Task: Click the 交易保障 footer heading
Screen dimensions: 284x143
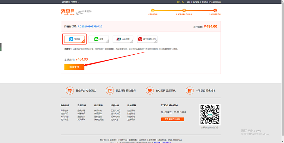Action: point(82,105)
